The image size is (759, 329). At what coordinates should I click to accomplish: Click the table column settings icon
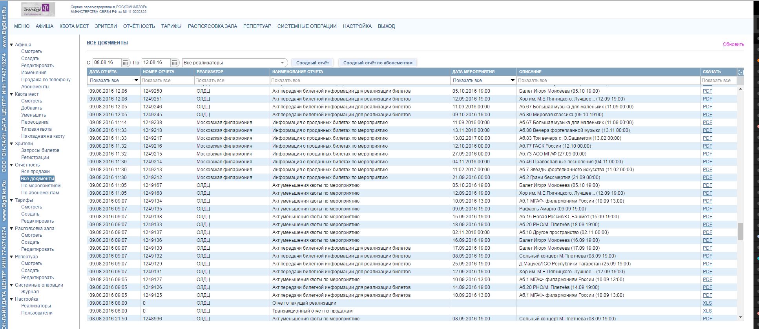click(740, 72)
